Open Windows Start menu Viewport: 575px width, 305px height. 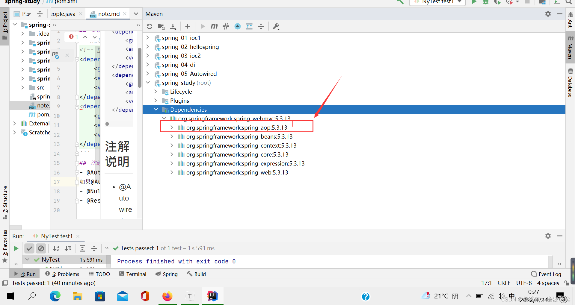click(x=10, y=296)
